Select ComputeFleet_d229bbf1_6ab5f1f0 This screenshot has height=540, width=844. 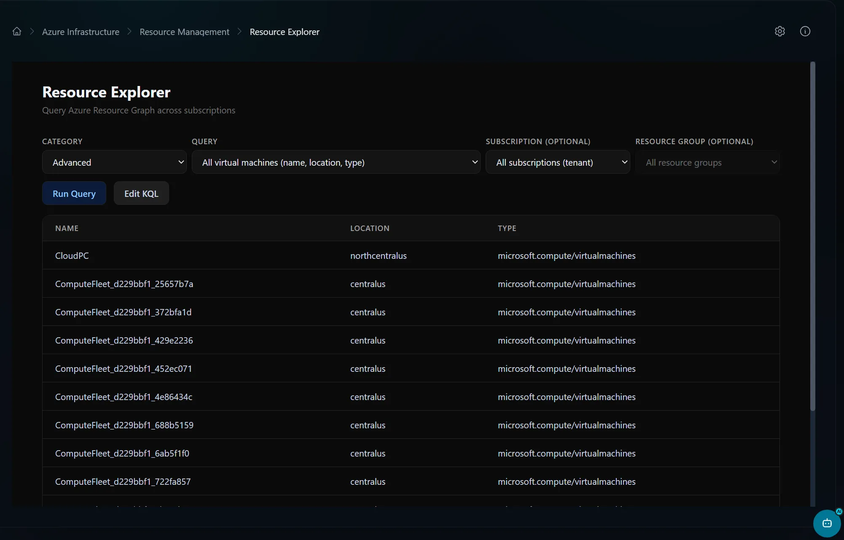point(122,454)
